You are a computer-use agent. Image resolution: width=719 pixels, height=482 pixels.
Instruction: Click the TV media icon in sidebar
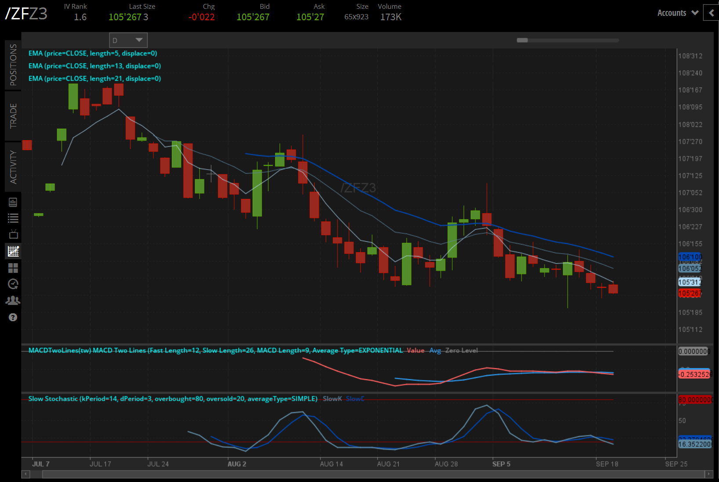tap(13, 234)
